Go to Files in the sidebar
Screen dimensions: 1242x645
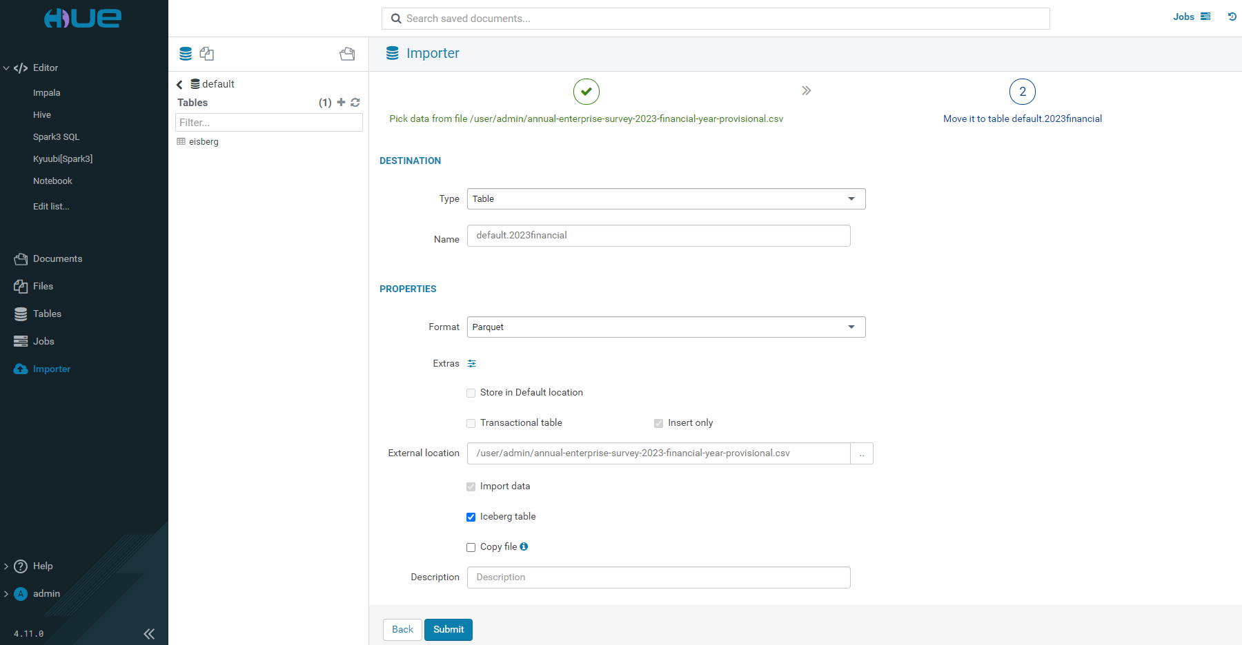(x=43, y=287)
